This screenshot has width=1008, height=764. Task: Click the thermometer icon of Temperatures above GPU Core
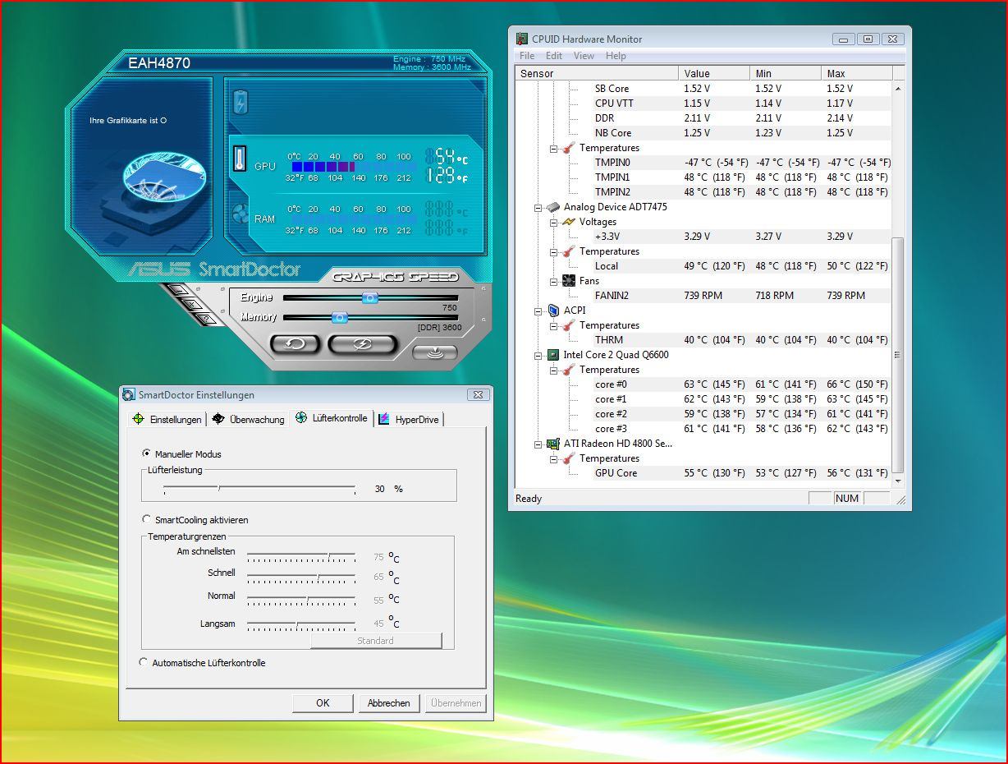click(x=569, y=458)
